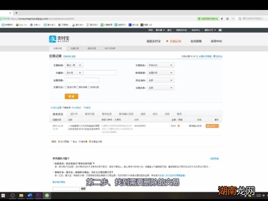The width and height of the screenshot is (268, 201).
Task: Click the help search button at bottom
Action: coord(83,189)
